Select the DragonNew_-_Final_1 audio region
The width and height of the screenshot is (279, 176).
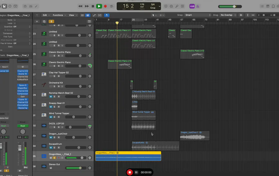[128, 156]
